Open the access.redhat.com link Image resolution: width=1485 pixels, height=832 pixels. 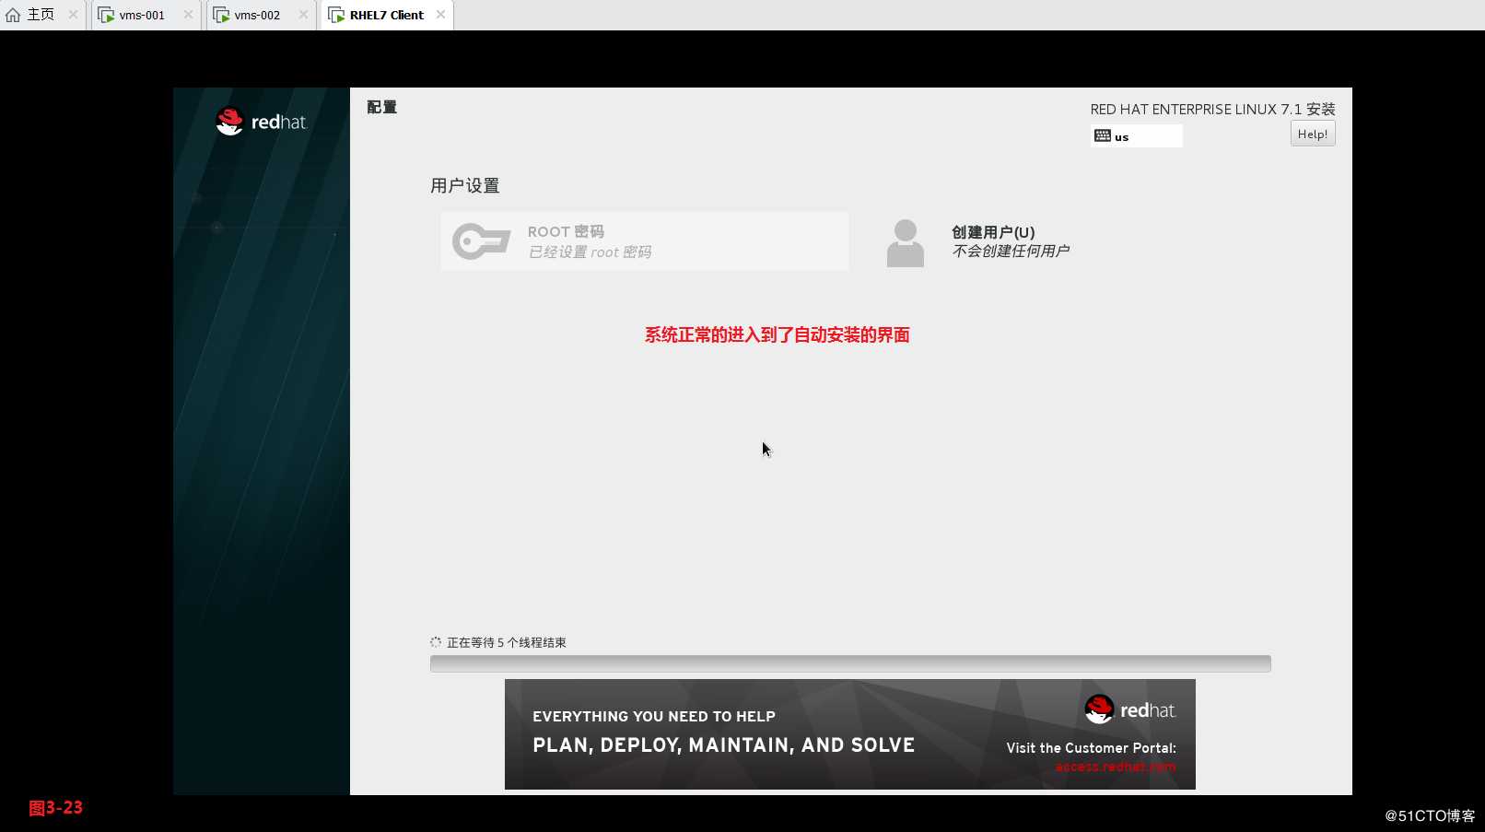coord(1116,767)
